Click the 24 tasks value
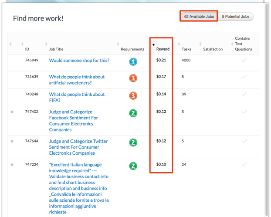Viewport: 271px width, 217px height. pyautogui.click(x=184, y=164)
